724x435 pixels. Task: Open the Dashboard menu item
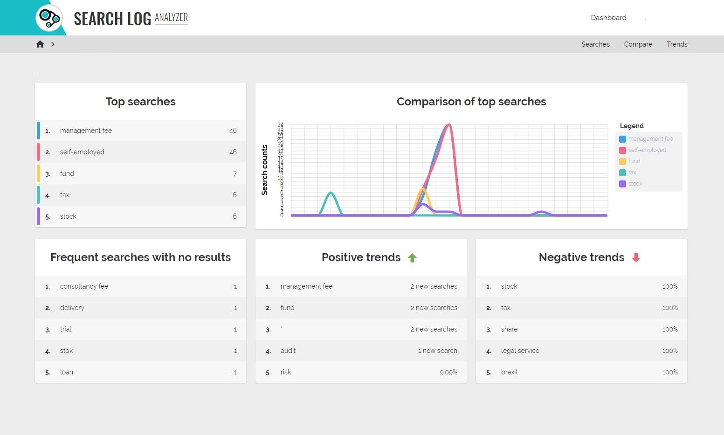click(608, 18)
